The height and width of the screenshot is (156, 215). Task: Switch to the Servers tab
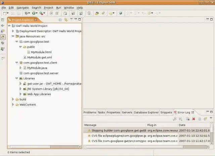pos(127,112)
